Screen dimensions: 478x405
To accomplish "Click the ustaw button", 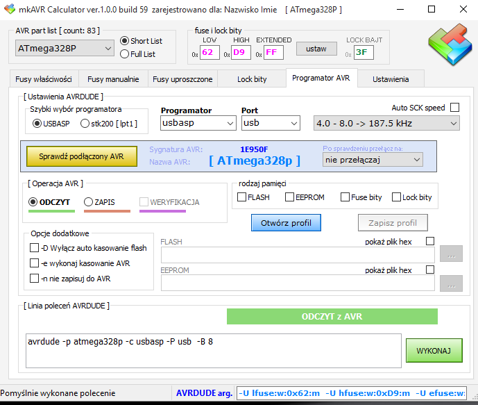I will (x=316, y=49).
